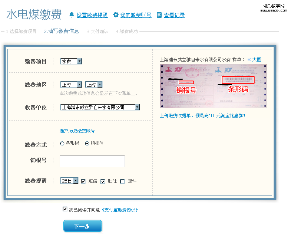The width and height of the screenshot is (291, 240).
Task: Click the bell icon for payment reminders
Action: 72,15
